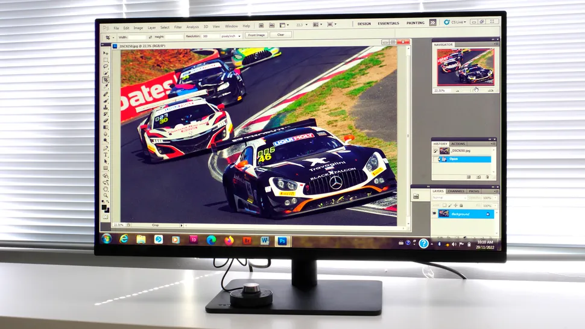The height and width of the screenshot is (329, 585).
Task: Select the Type tool
Action: 106,155
